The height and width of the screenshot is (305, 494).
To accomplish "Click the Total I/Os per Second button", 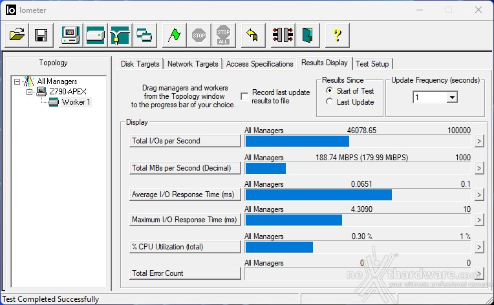I will [x=185, y=141].
